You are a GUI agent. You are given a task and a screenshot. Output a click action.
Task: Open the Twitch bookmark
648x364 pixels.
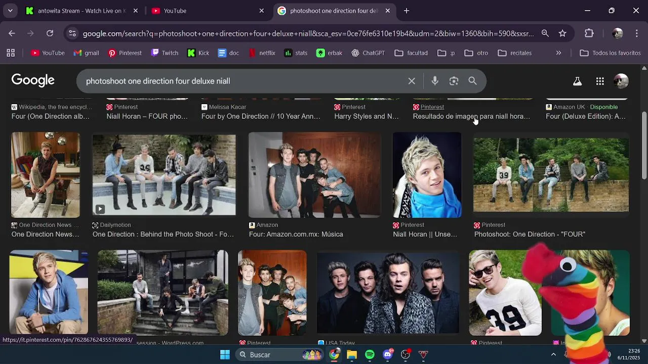click(x=165, y=53)
